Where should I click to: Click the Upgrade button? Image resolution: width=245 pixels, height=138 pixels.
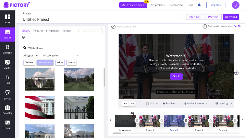pyautogui.click(x=216, y=5)
